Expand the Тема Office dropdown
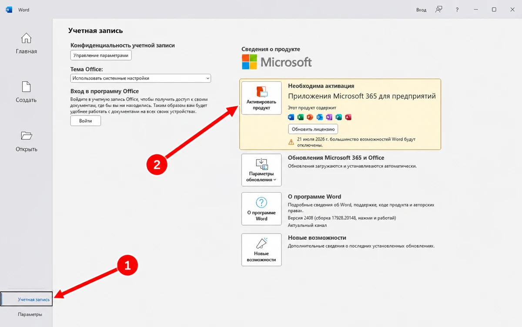522x327 pixels. (x=141, y=78)
